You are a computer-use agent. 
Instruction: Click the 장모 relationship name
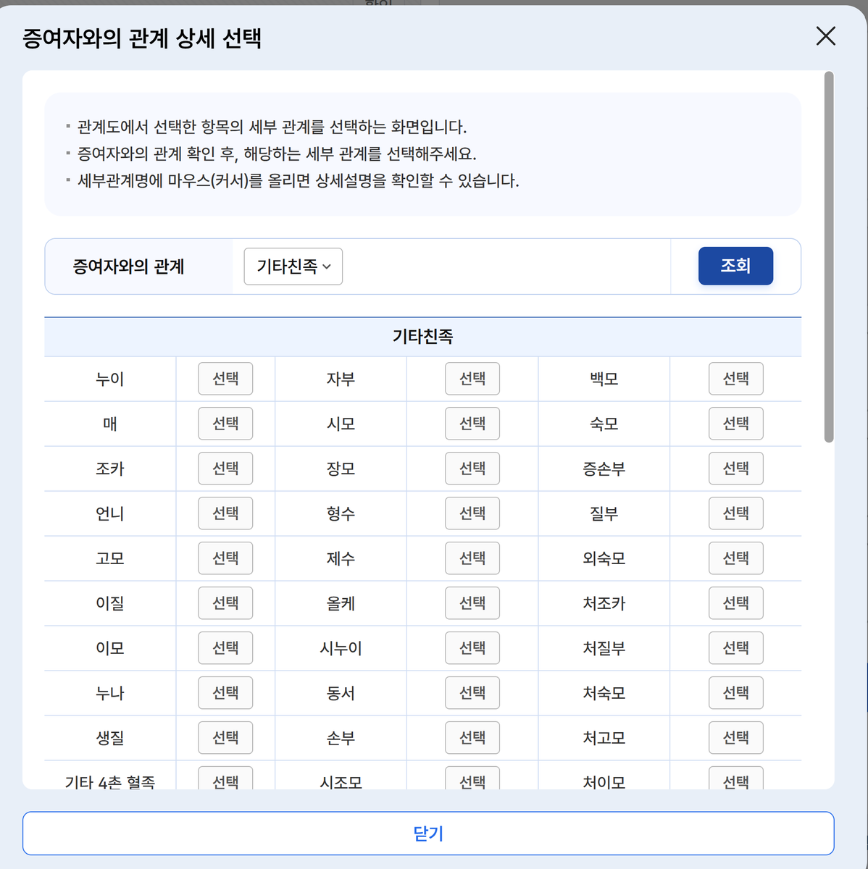pos(341,469)
